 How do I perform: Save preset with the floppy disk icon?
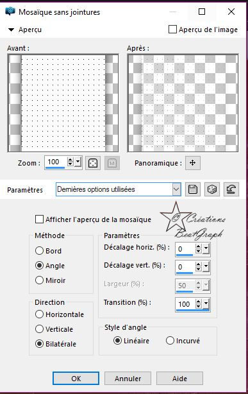pyautogui.click(x=192, y=189)
